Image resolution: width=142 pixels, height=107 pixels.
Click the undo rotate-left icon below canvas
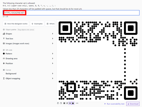(x=58, y=103)
